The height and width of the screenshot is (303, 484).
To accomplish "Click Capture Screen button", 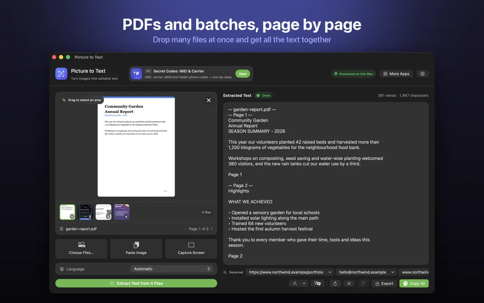I will click(x=191, y=248).
